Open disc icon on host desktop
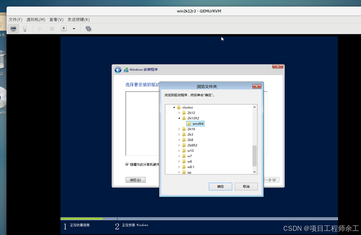The width and height of the screenshot is (361, 235). (3, 98)
